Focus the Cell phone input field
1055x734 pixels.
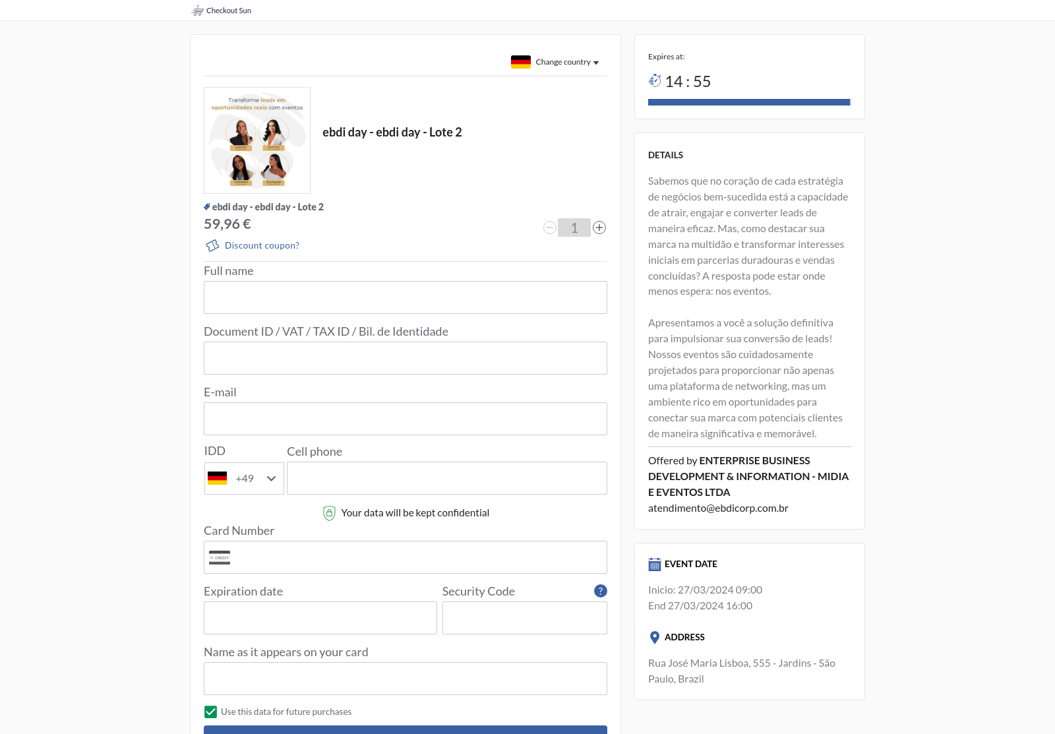[447, 478]
